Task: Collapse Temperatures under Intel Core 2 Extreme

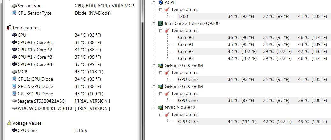Action: (161, 31)
